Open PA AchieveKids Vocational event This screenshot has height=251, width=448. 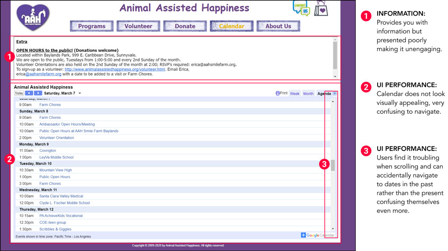point(61,216)
